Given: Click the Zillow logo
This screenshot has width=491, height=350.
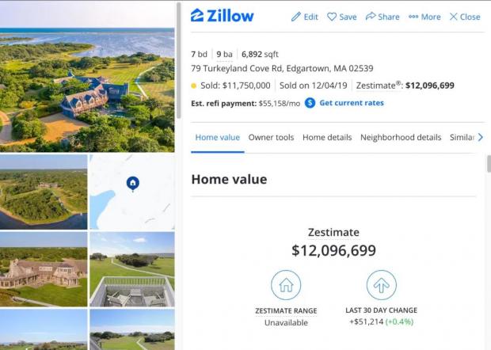Looking at the screenshot, I should point(222,16).
